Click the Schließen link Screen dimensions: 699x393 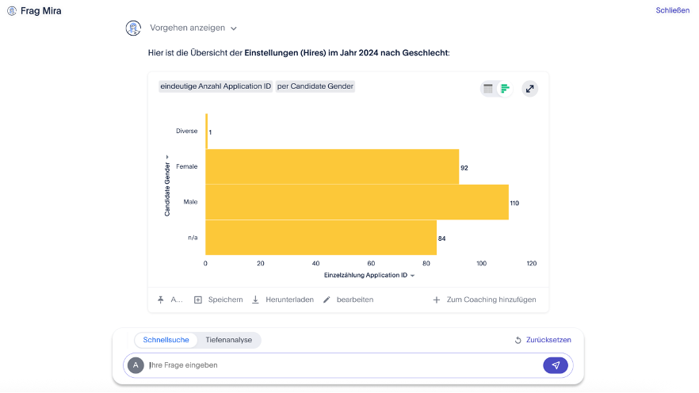coord(672,10)
